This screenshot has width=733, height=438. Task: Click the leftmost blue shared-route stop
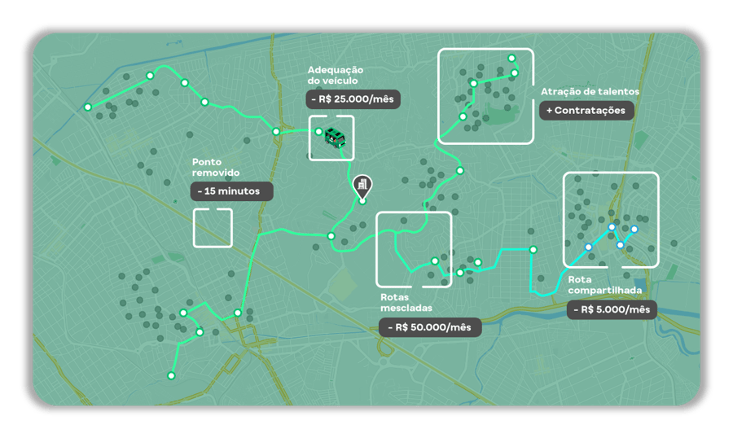[588, 246]
